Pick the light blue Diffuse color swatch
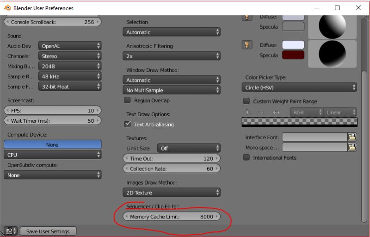 click(x=293, y=45)
